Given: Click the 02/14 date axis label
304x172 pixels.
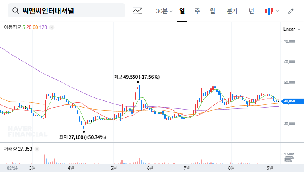Looking at the screenshot, I should click(12, 168).
